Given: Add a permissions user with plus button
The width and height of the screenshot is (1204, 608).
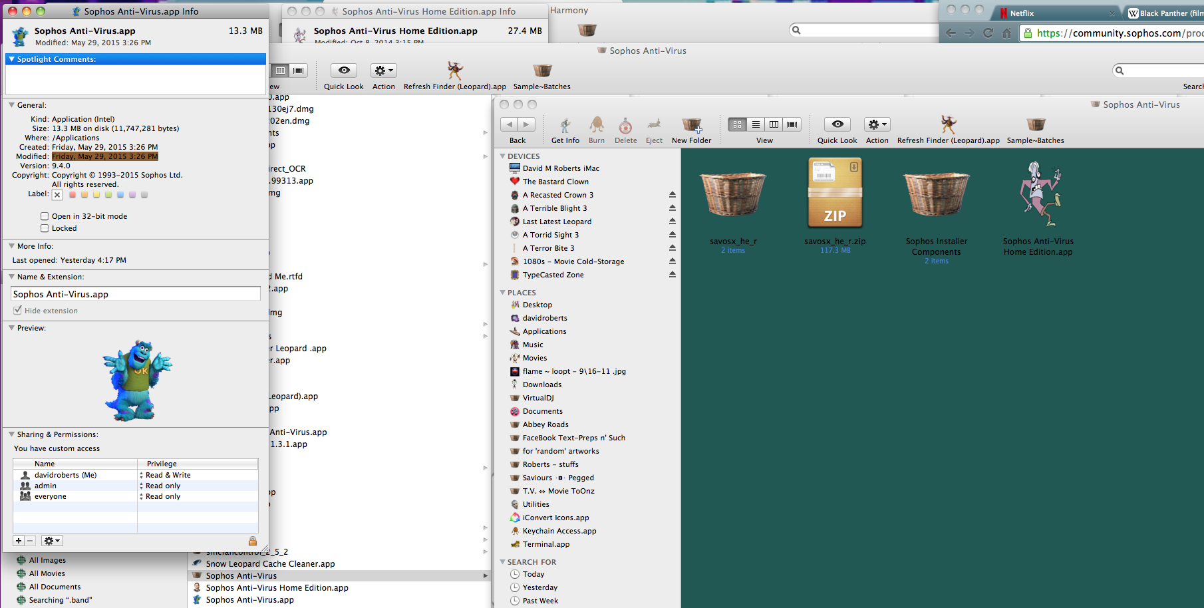Looking at the screenshot, I should pyautogui.click(x=19, y=541).
